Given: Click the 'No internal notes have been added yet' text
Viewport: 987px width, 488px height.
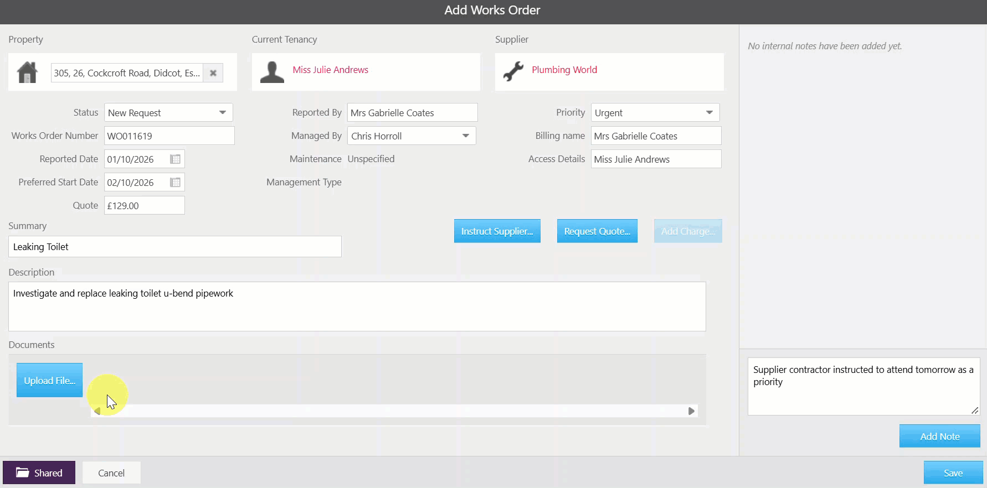Looking at the screenshot, I should point(825,46).
